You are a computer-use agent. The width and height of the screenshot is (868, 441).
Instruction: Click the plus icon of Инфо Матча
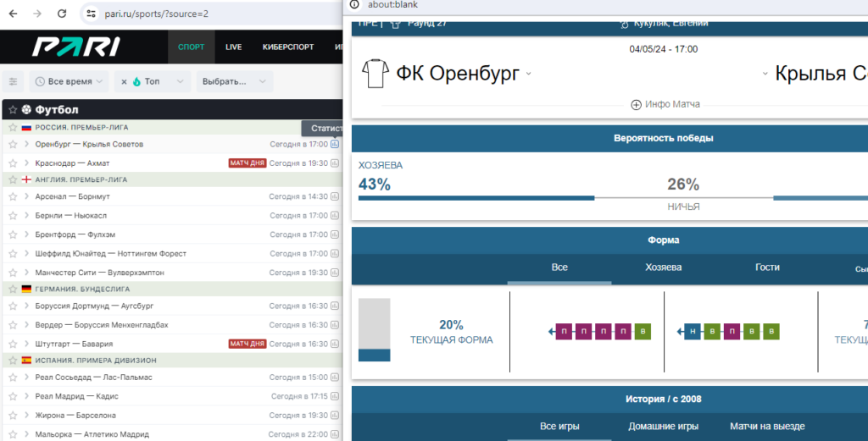pyautogui.click(x=636, y=104)
